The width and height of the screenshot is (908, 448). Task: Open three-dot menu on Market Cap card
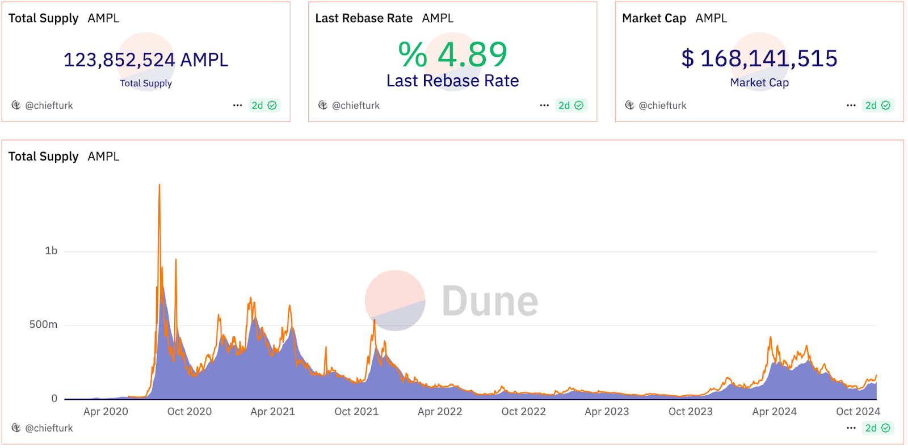tap(851, 105)
